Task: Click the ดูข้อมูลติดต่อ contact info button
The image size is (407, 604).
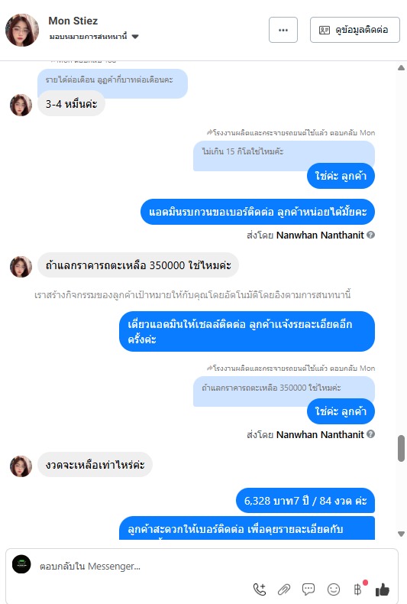Action: (354, 30)
